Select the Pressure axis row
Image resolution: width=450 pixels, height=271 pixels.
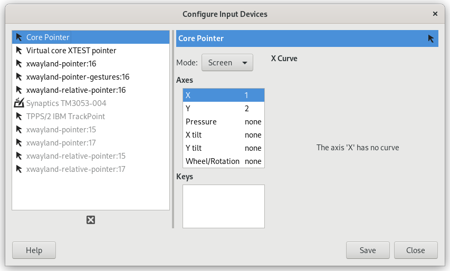(224, 122)
